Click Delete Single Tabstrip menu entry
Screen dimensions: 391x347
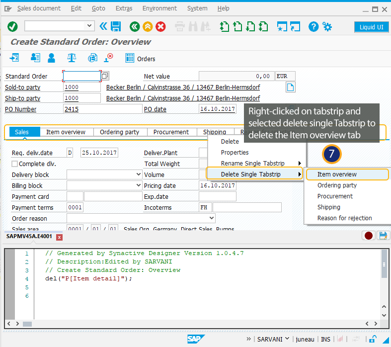[254, 174]
